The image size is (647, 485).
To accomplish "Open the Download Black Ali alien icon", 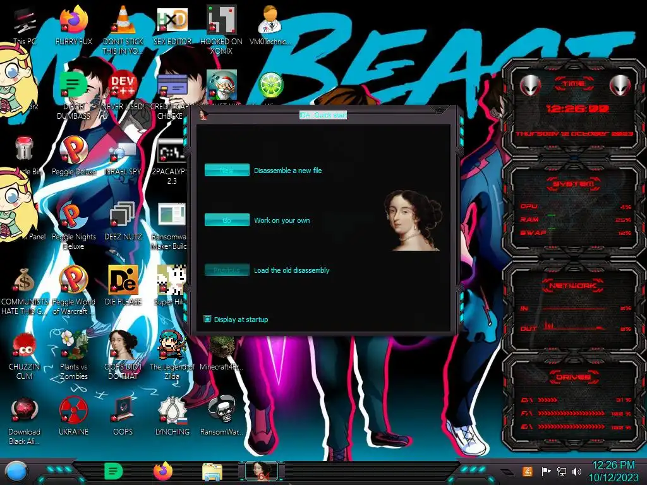I will [24, 410].
